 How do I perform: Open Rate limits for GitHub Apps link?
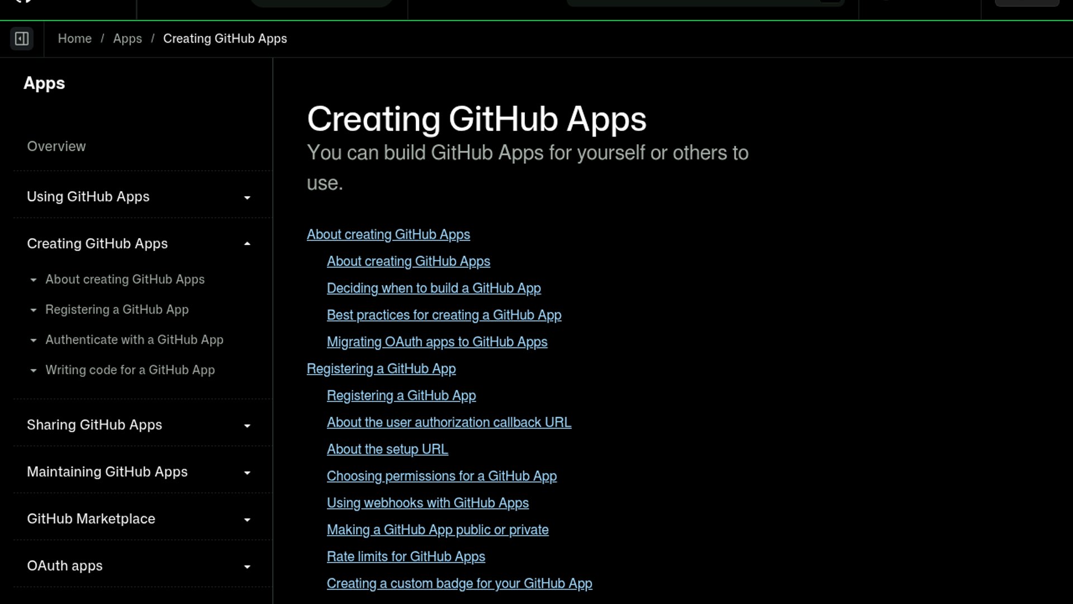coord(406,556)
